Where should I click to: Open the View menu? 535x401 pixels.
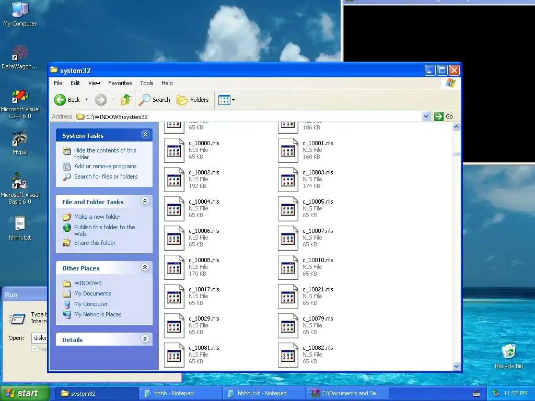[94, 83]
